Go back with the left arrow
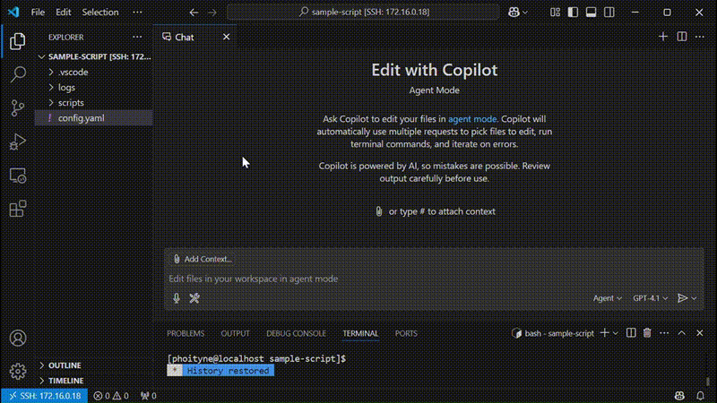Screen dimensions: 717x403 coord(194,13)
